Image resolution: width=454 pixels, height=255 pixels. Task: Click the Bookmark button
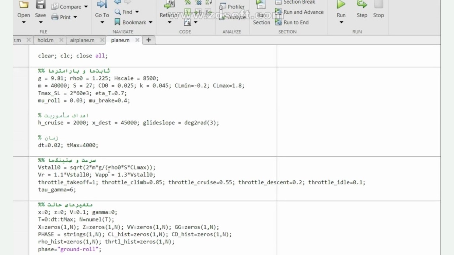click(130, 22)
